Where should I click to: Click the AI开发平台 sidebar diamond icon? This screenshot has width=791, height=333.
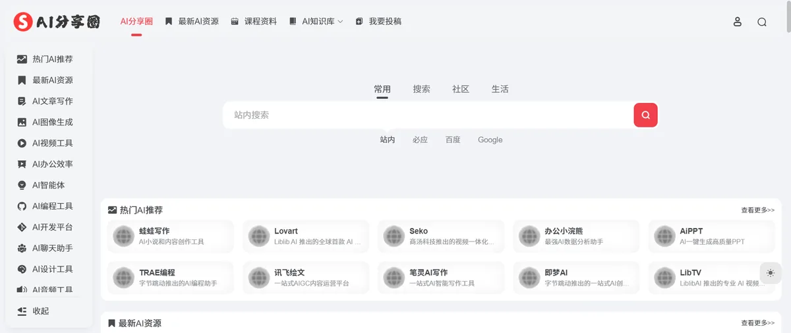pos(22,227)
